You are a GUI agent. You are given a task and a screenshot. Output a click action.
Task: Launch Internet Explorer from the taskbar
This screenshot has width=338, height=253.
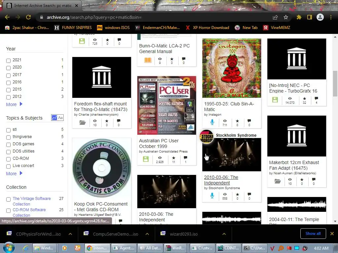point(26,248)
